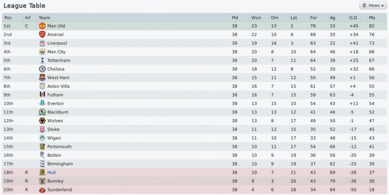The image size is (389, 195).
Task: Click the Wolves club crest
Action: [42, 121]
